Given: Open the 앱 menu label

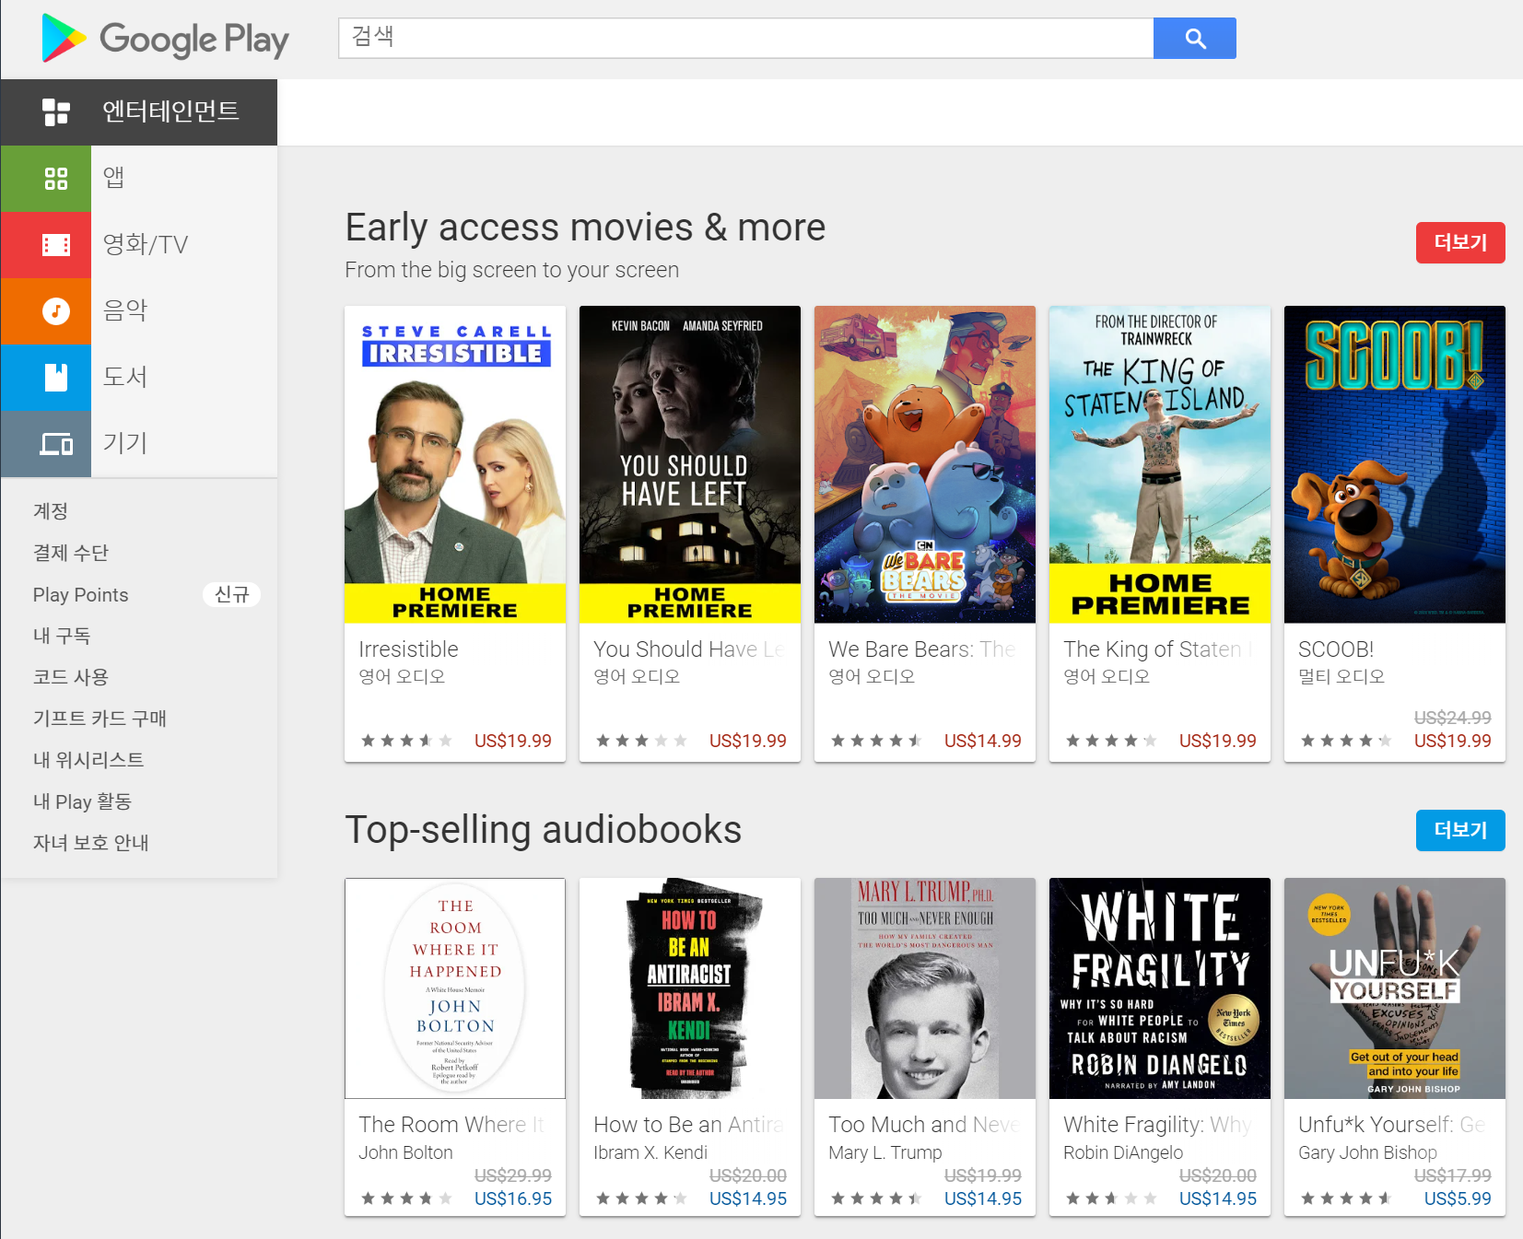Looking at the screenshot, I should [x=113, y=177].
